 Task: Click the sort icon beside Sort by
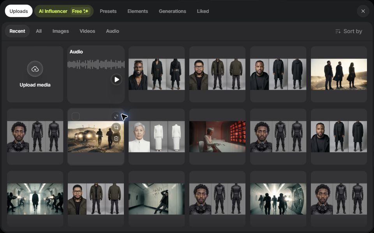pos(338,31)
